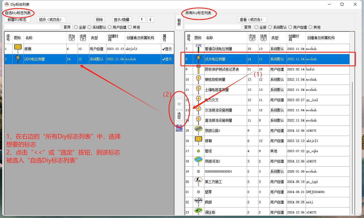
Task: Click the 新建Diy标志 button
Action: 17,20
